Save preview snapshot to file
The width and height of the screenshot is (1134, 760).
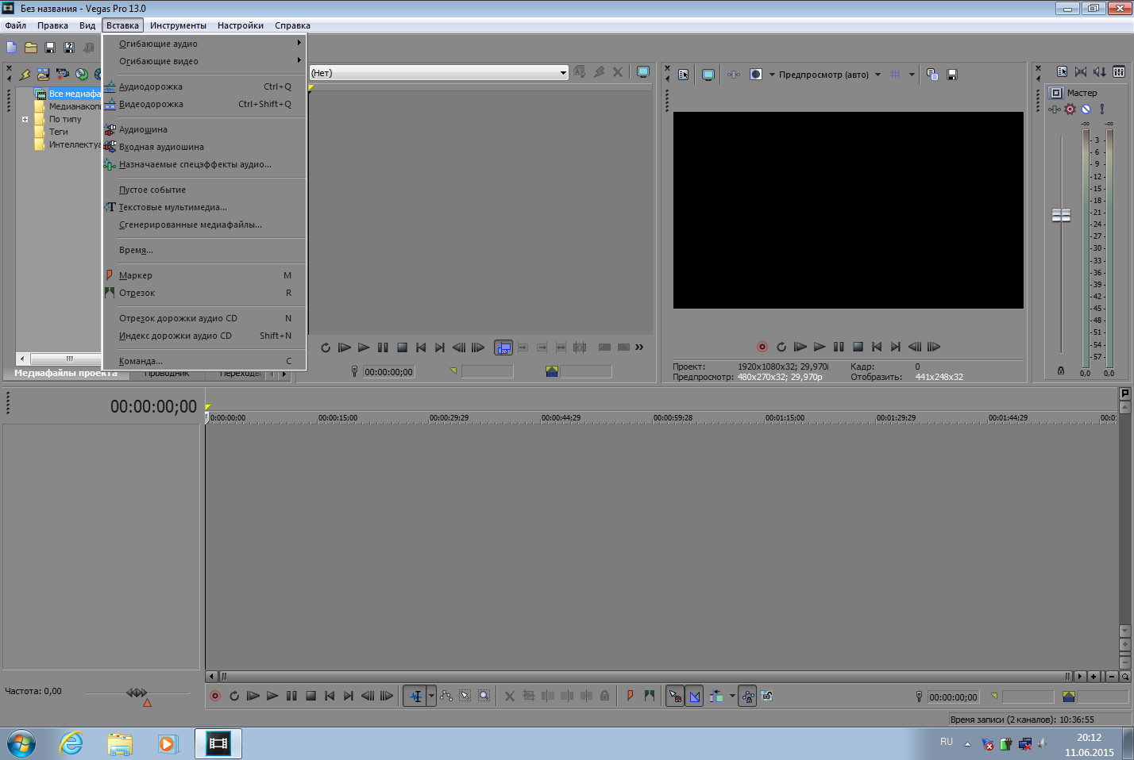pos(952,75)
